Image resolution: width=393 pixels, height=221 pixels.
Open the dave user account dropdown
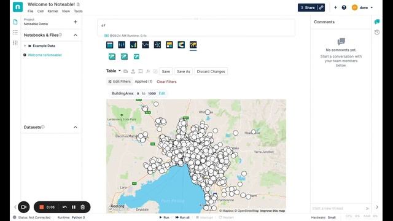click(362, 7)
